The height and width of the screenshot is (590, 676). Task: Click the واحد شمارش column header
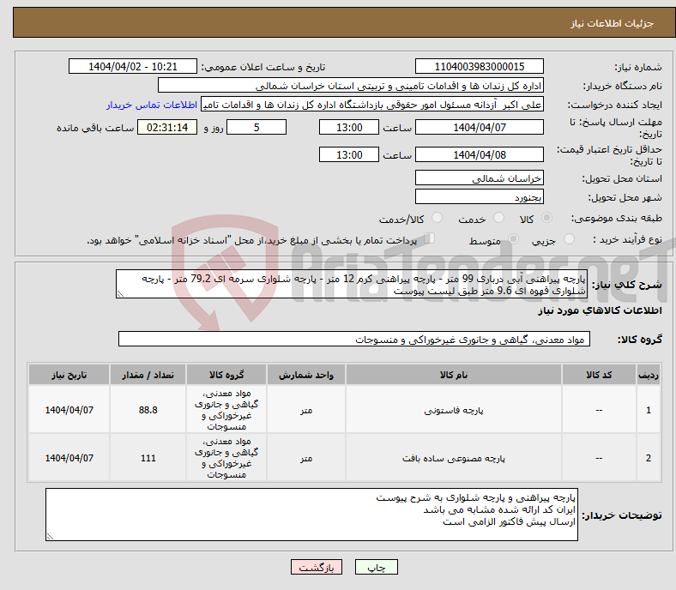click(306, 375)
